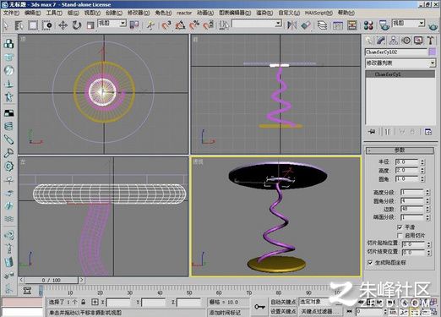Screen dimensions: 441x317
Task: Click the key icon near the timeline
Action: pyautogui.click(x=259, y=307)
